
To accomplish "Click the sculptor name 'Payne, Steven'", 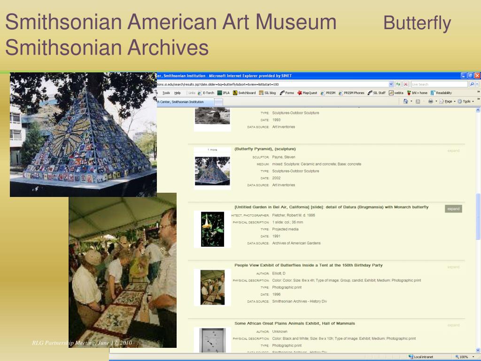I will pos(283,157).
